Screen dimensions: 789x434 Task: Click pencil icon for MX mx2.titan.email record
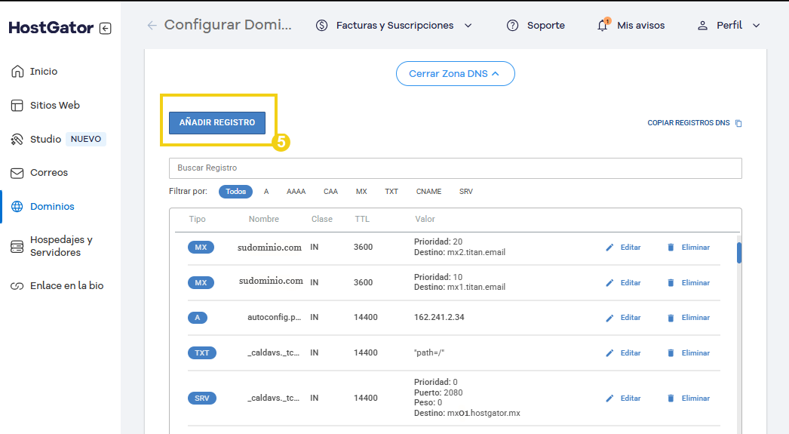pos(609,248)
